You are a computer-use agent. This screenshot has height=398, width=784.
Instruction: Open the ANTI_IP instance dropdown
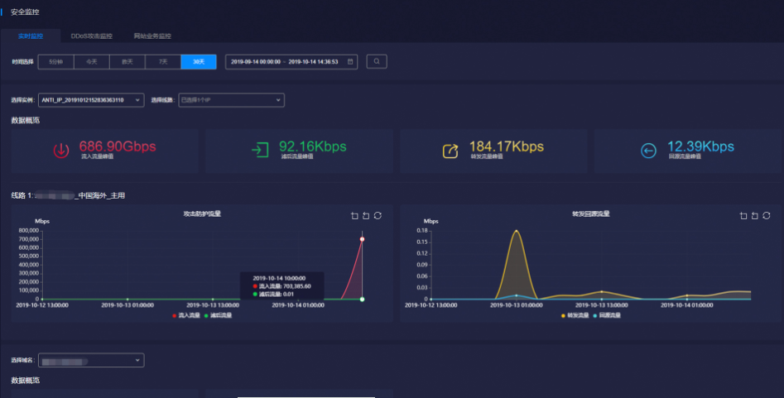(90, 100)
